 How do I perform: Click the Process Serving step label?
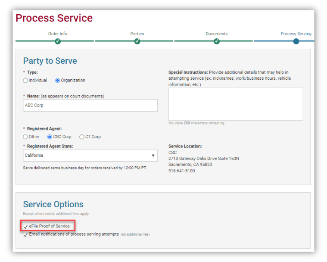(x=296, y=34)
